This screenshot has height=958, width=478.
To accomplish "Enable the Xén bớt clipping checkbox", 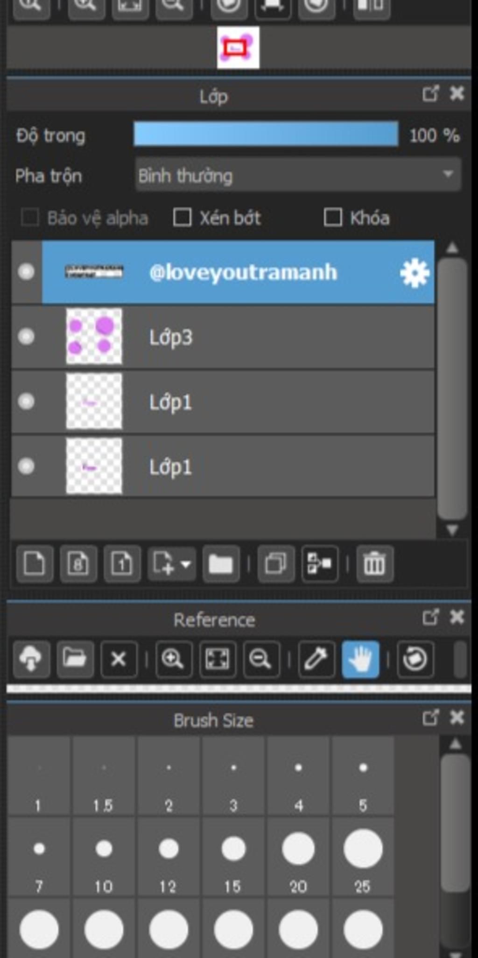I will point(182,218).
